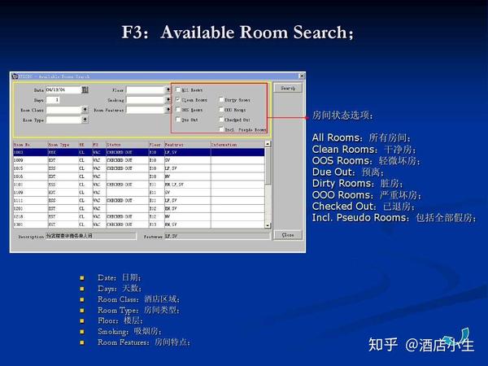Click into the Smoking input field
This screenshot has height=366, width=488.
pyautogui.click(x=146, y=100)
